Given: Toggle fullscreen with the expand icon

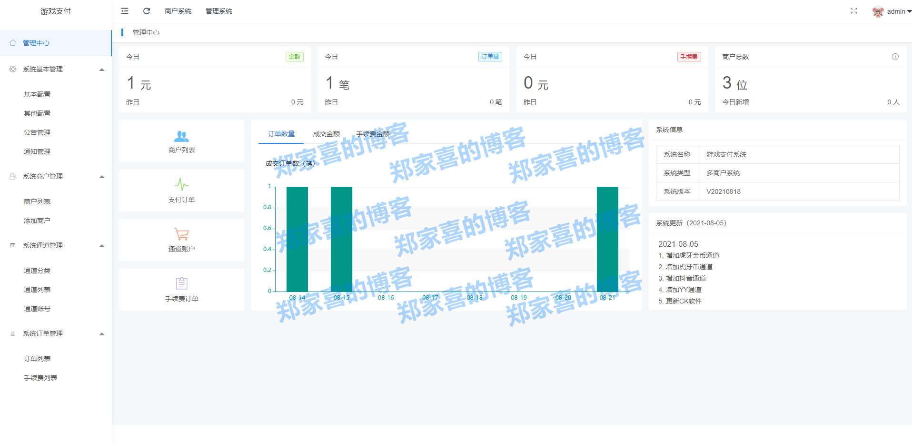Looking at the screenshot, I should tap(854, 11).
